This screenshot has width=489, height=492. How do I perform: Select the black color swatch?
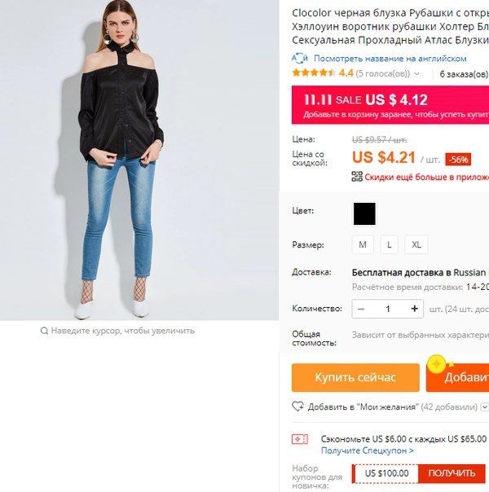(364, 213)
